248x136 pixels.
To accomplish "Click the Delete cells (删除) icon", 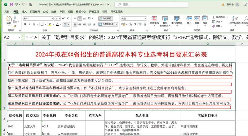I will click(197, 19).
